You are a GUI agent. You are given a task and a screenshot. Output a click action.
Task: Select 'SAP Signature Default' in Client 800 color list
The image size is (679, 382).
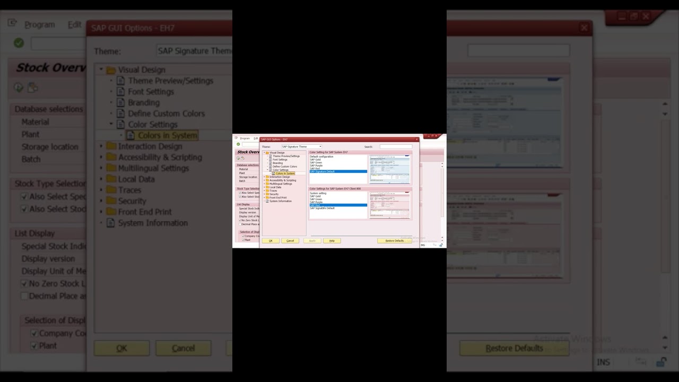click(338, 208)
